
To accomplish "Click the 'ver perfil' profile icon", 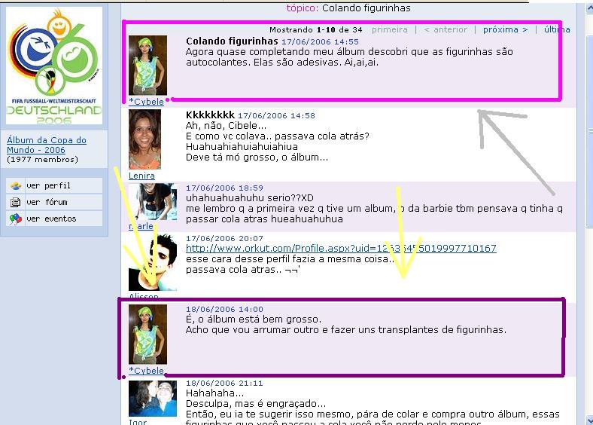I will tap(16, 185).
